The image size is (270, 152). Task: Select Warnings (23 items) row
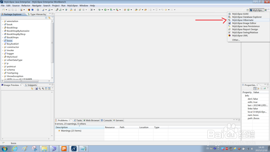(71, 131)
